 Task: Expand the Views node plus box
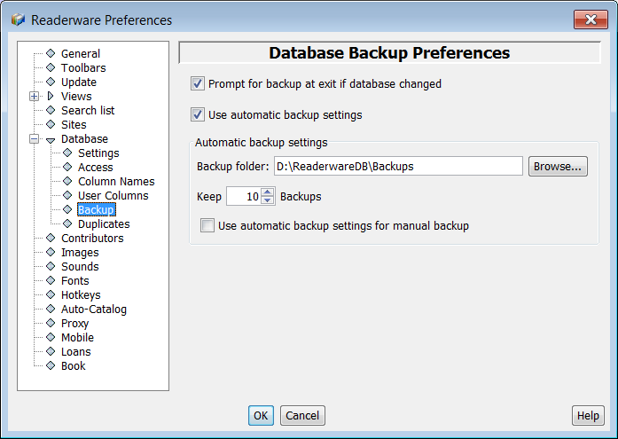35,96
